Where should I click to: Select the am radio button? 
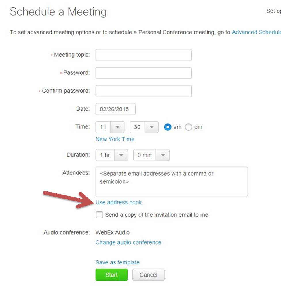pyautogui.click(x=168, y=127)
